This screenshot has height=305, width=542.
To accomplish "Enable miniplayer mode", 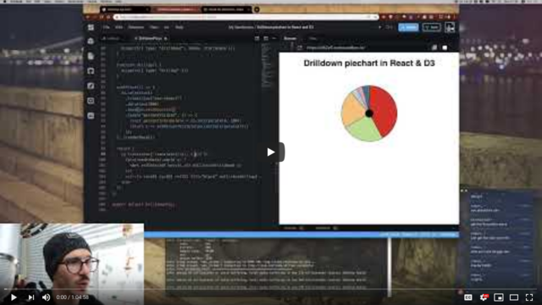I will tap(499, 297).
